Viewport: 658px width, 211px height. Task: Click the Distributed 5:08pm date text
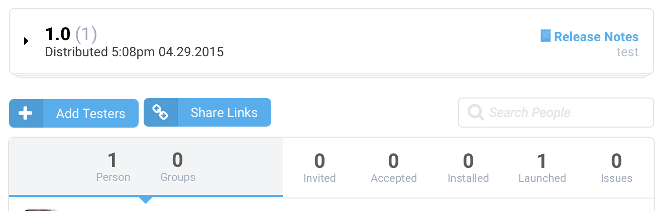click(134, 52)
